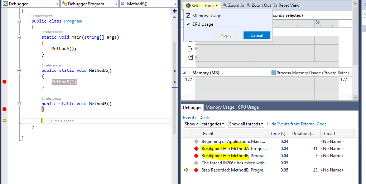This screenshot has height=184, width=366.
Task: Click duration value 41 for MethodA event
Action: pyautogui.click(x=315, y=149)
